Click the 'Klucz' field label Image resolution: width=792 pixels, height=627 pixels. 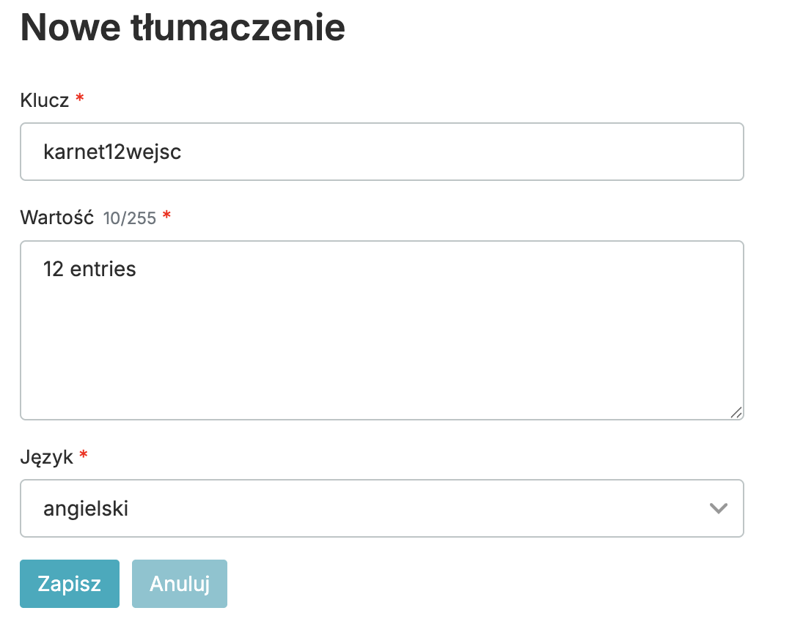tap(45, 100)
